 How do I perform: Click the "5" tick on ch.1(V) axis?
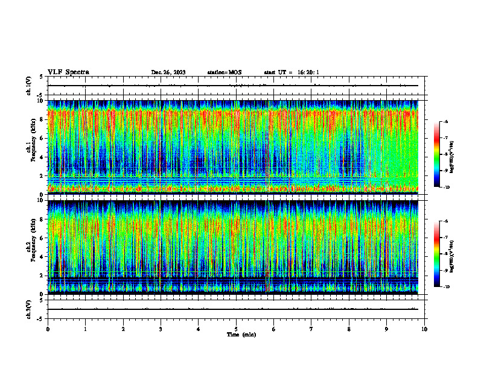42,77
